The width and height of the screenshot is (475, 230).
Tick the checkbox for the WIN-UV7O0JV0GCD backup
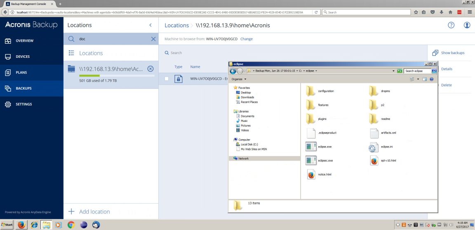[167, 78]
